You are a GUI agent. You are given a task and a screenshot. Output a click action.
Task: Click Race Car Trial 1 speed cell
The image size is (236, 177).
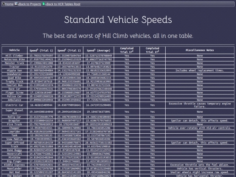41,89
